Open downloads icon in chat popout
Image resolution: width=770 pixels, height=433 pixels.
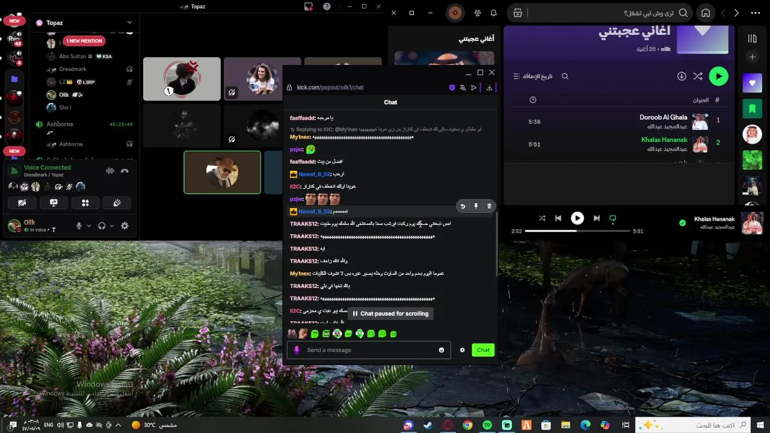(489, 87)
